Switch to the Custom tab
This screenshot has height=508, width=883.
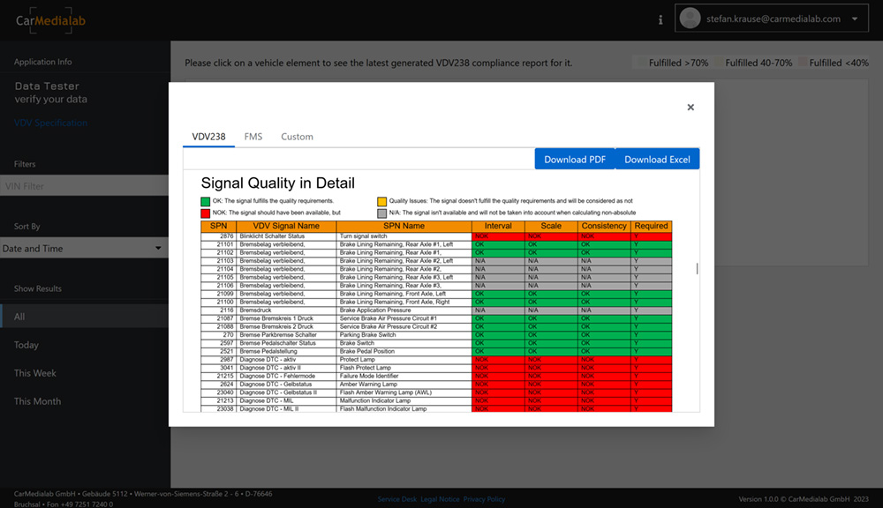tap(297, 137)
